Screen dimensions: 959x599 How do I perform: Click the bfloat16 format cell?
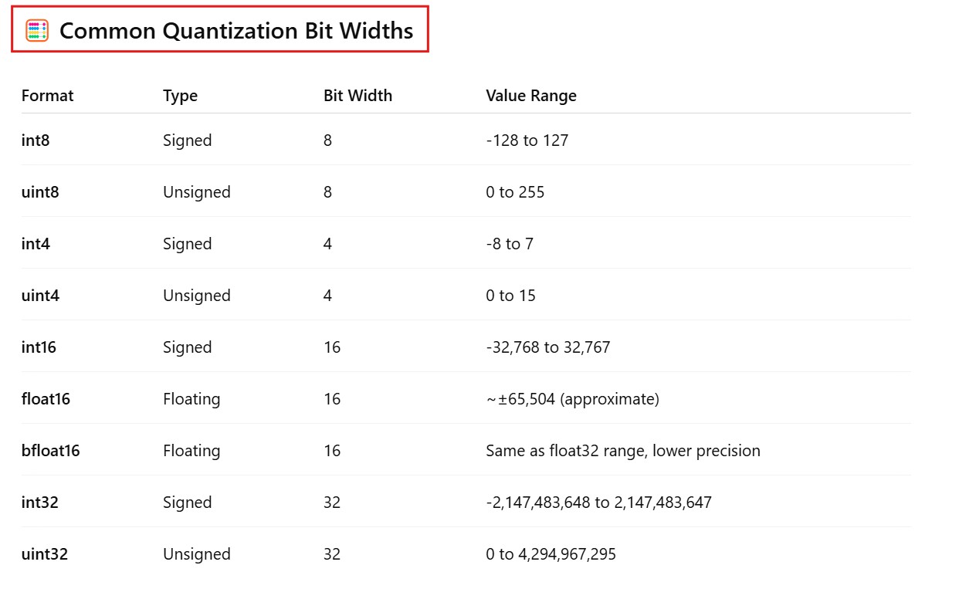point(50,451)
